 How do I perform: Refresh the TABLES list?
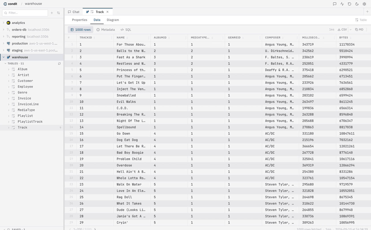[59, 64]
